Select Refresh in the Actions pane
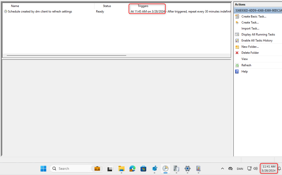The height and width of the screenshot is (175, 282). pos(246,65)
